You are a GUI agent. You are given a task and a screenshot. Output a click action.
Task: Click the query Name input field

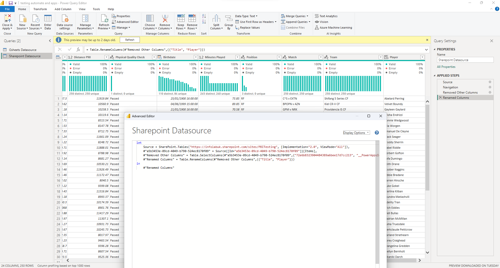pyautogui.click(x=465, y=60)
